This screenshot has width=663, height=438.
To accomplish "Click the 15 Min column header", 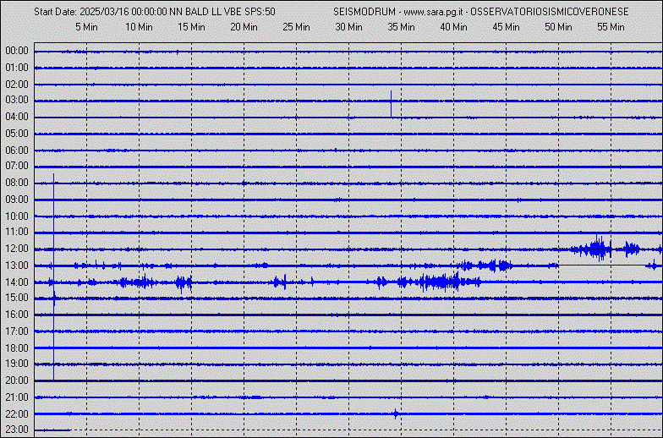I will [x=191, y=27].
